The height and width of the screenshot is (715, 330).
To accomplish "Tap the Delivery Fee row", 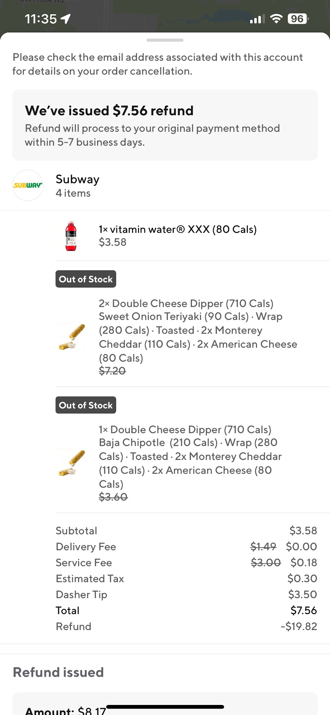I will pos(186,546).
